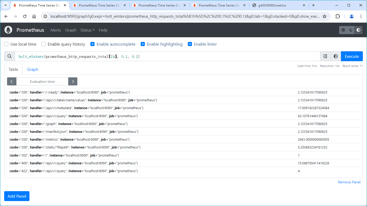
Task: Disable the autocomplete checkbox
Action: [92, 44]
